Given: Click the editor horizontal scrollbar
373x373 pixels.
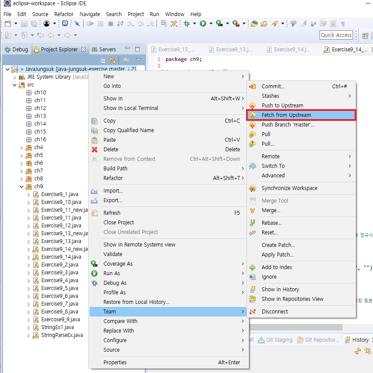Looking at the screenshot, I should 296,327.
